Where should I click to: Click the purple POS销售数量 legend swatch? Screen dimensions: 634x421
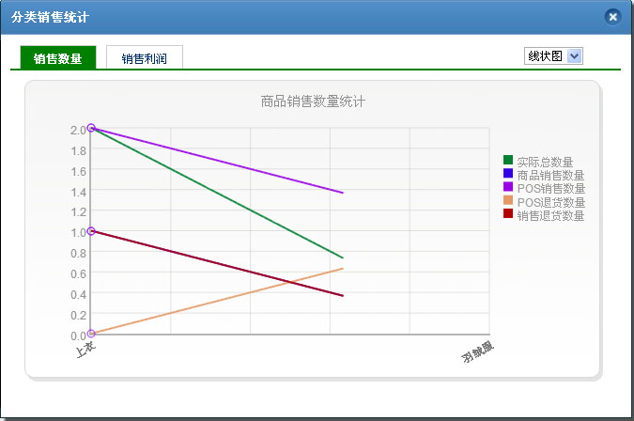pyautogui.click(x=508, y=187)
